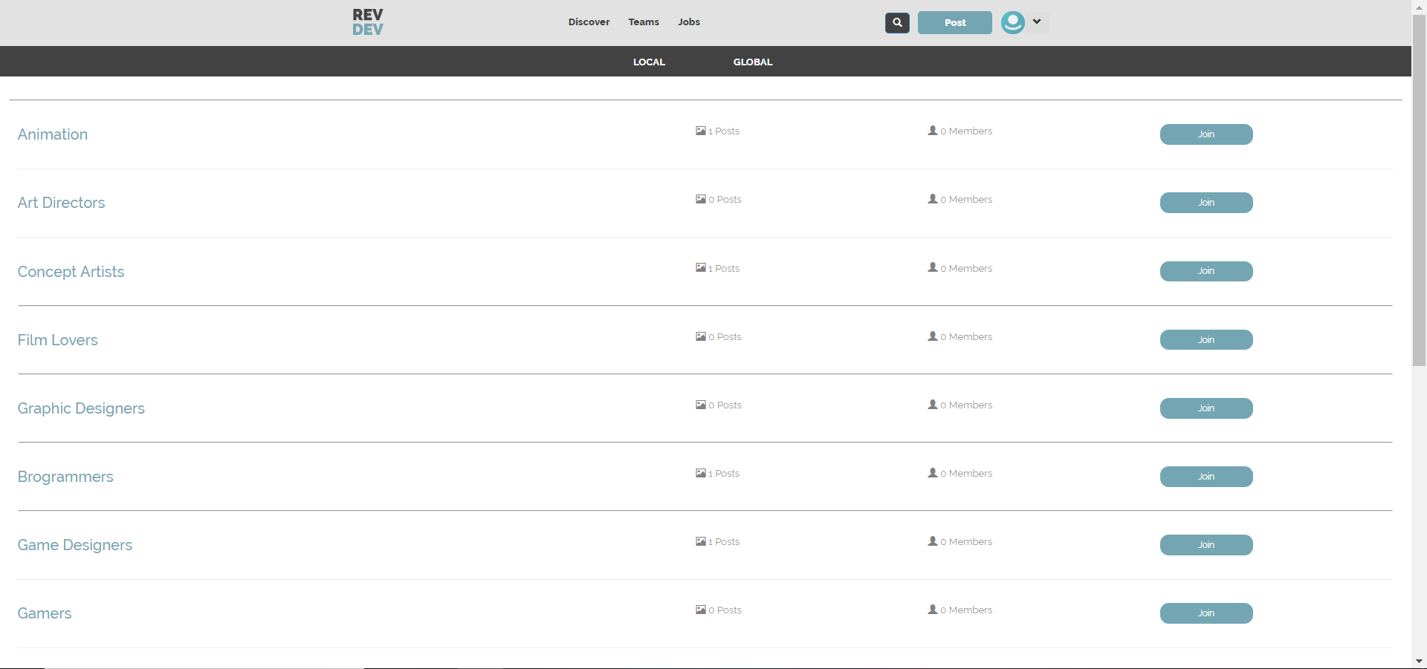Click the members person icon for Game Designers
The image size is (1427, 669).
coord(933,541)
